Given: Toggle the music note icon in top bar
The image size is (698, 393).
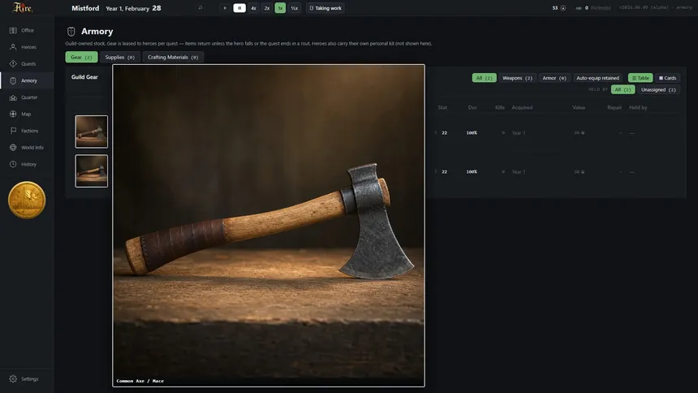Looking at the screenshot, I should [200, 7].
